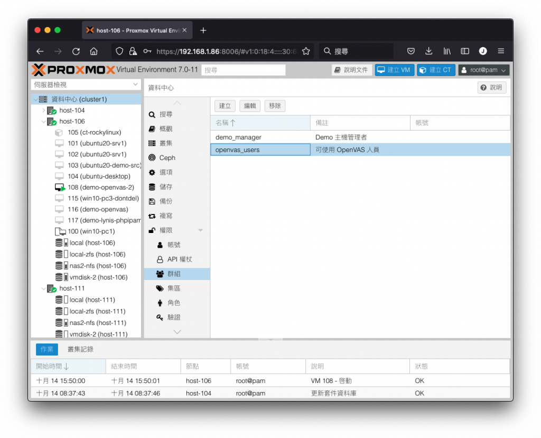Click 建立 CT button

(x=436, y=70)
